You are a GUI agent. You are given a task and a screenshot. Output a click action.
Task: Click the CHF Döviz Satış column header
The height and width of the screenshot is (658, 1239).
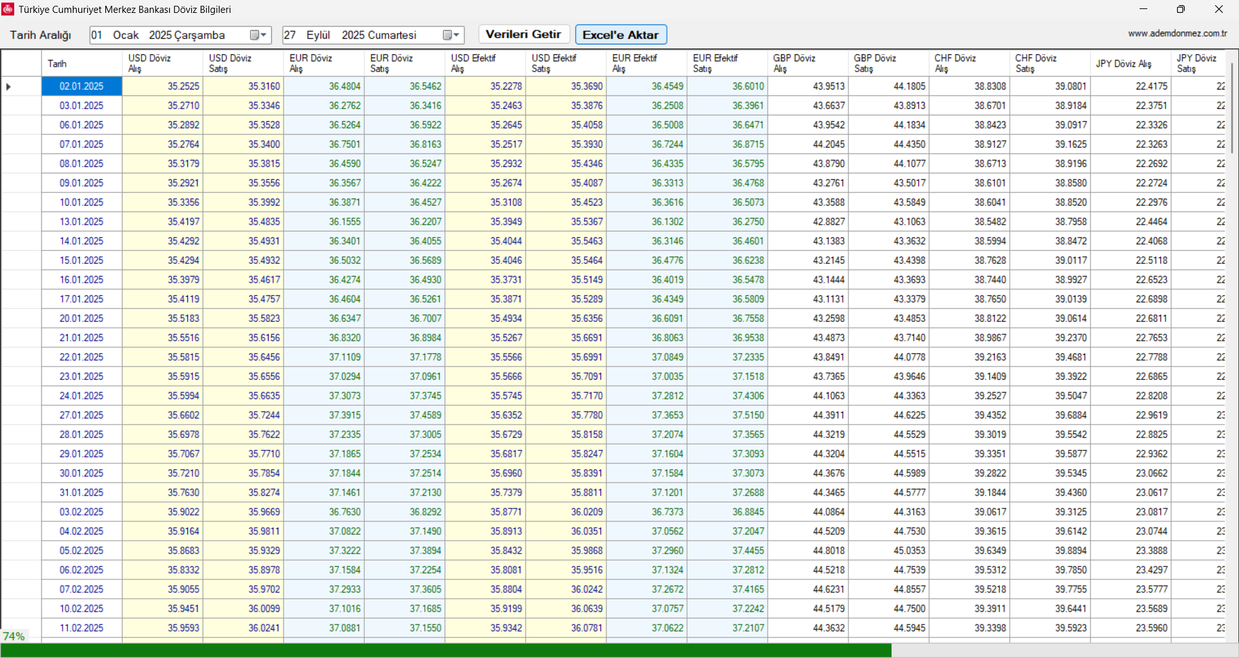pos(1049,63)
